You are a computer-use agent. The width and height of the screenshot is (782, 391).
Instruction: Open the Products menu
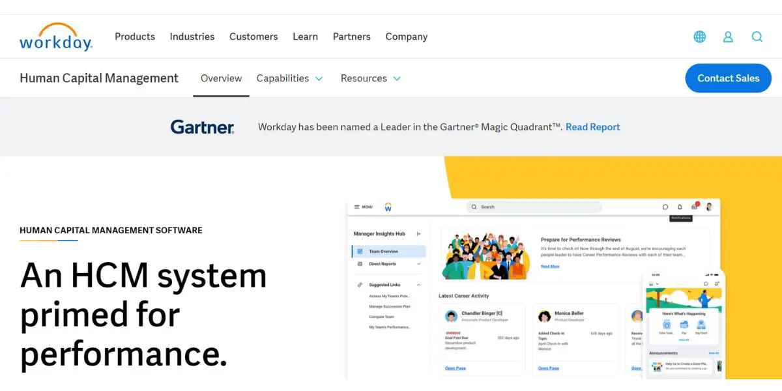135,36
